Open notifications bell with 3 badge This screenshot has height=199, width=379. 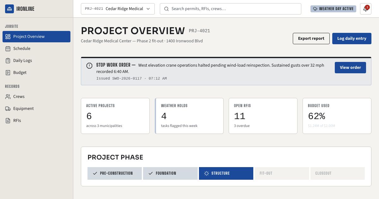point(366,9)
